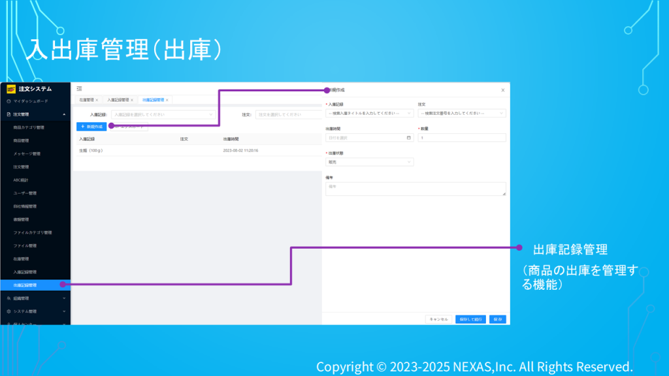Expand the システム管理 sidebar group
The height and width of the screenshot is (376, 669).
point(35,311)
